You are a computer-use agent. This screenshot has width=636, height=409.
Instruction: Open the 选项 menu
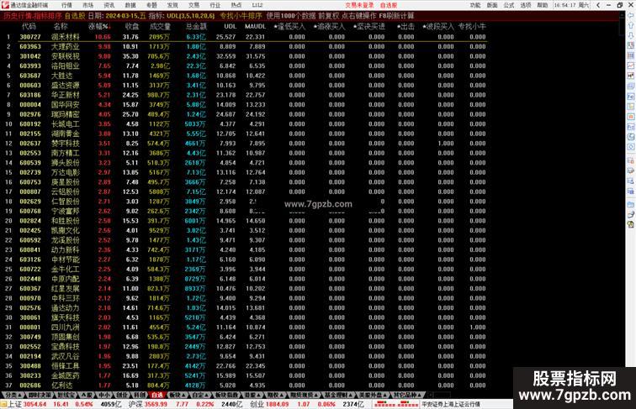526,5
